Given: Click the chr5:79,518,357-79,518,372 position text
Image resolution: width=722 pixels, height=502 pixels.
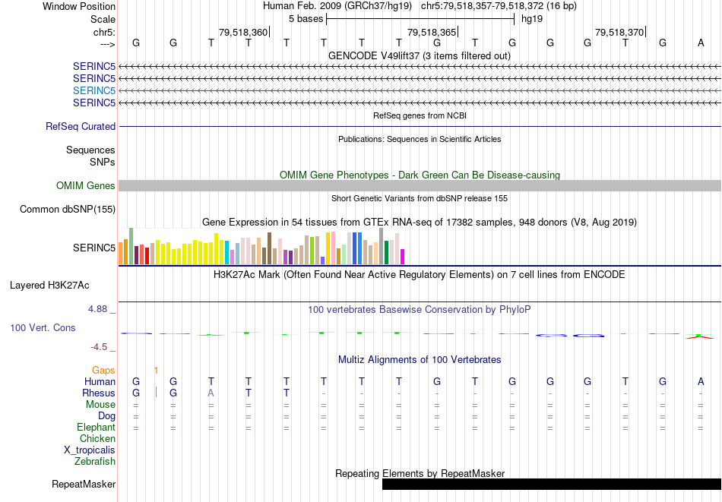Looking at the screenshot, I should point(499,6).
